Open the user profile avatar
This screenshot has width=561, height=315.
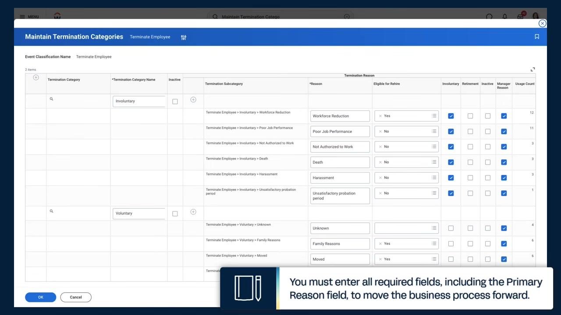tap(536, 17)
